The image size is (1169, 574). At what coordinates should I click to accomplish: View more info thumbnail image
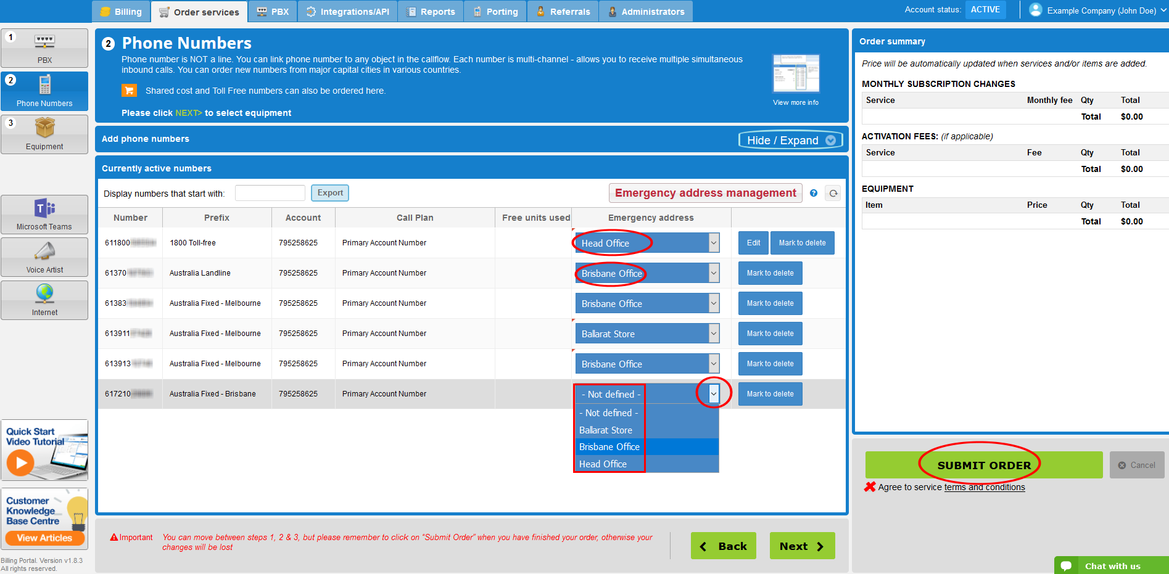[796, 73]
